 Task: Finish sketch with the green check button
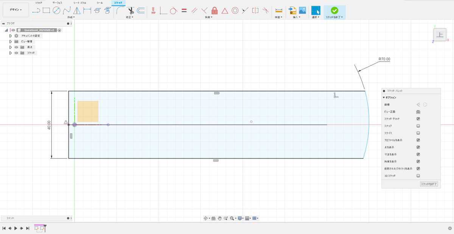click(x=334, y=10)
